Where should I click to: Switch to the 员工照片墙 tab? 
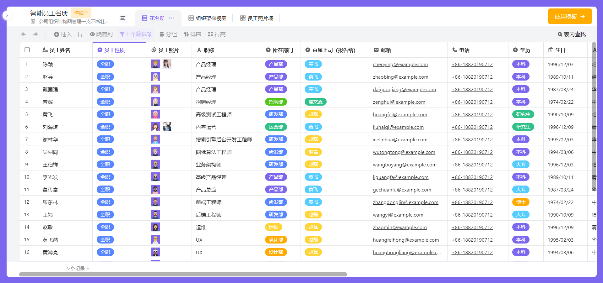257,18
